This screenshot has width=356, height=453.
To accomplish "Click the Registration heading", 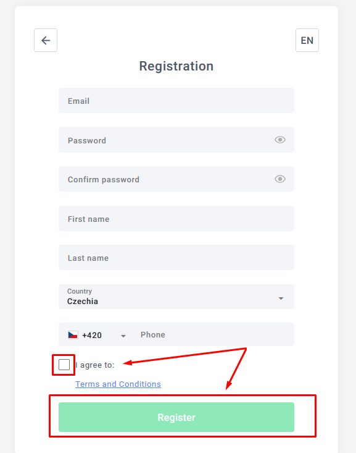I will (176, 66).
